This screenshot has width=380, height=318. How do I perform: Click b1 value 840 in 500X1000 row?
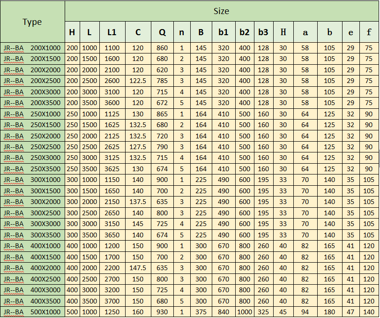point(224,312)
